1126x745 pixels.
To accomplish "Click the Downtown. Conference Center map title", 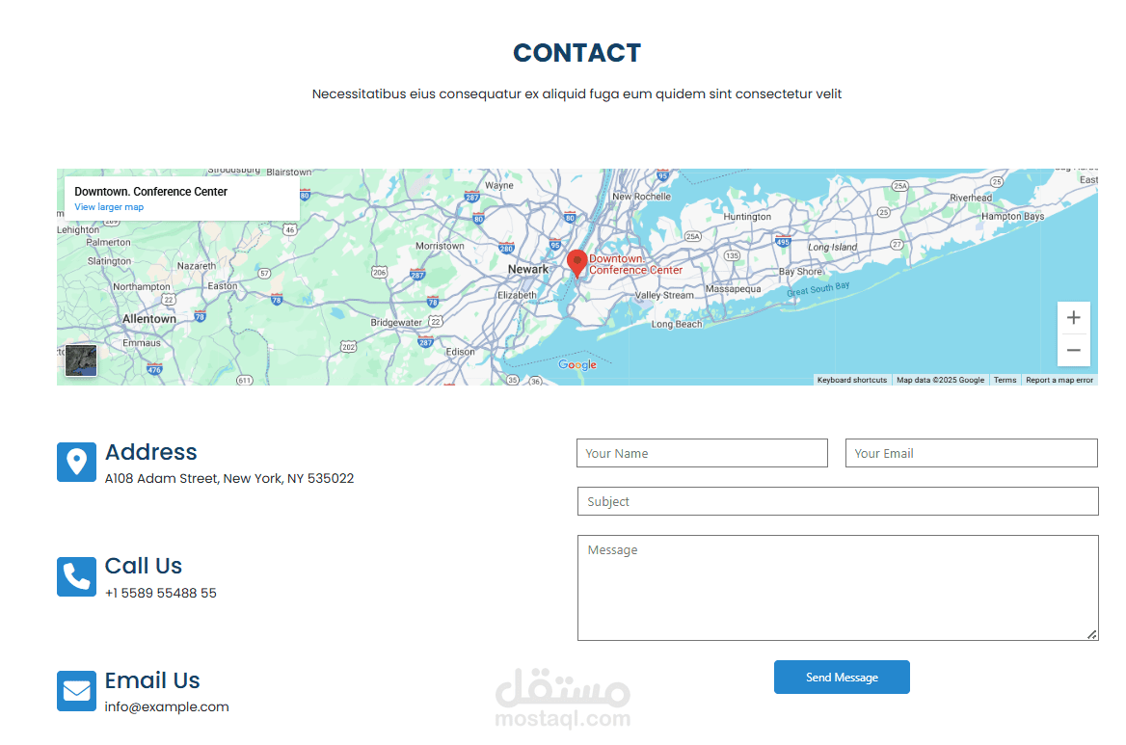I will tap(150, 192).
